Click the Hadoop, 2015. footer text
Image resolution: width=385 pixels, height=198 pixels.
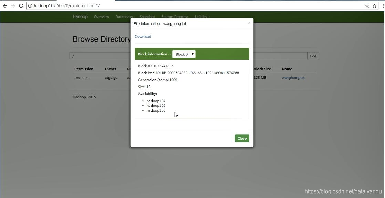click(85, 97)
